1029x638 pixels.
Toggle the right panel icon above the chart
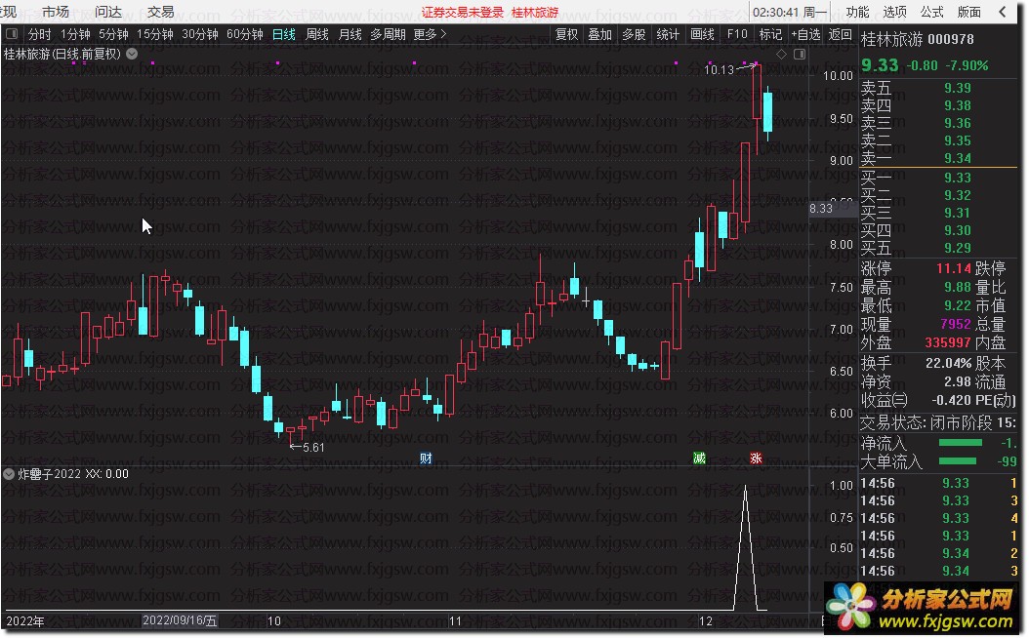pos(800,55)
